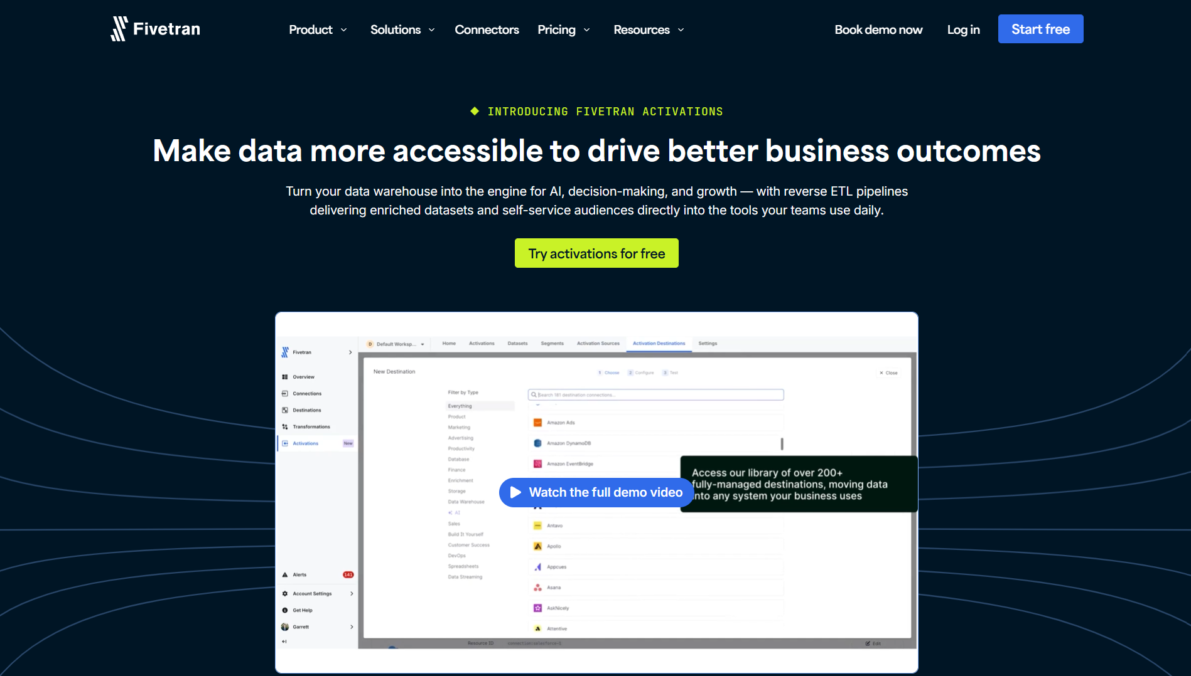Click Amazon DynamoDB icon

[x=537, y=443]
